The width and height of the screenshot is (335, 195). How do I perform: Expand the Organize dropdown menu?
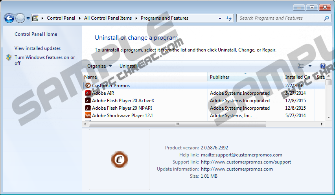99,66
